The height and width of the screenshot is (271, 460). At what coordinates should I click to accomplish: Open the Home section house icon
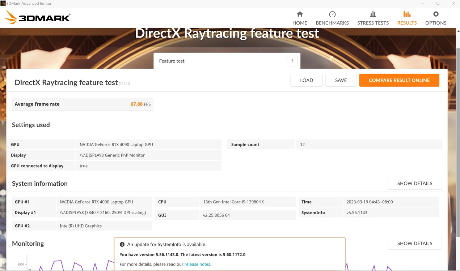300,14
